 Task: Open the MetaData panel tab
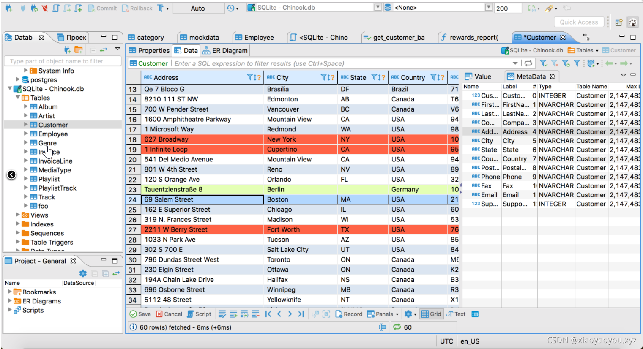coord(532,76)
